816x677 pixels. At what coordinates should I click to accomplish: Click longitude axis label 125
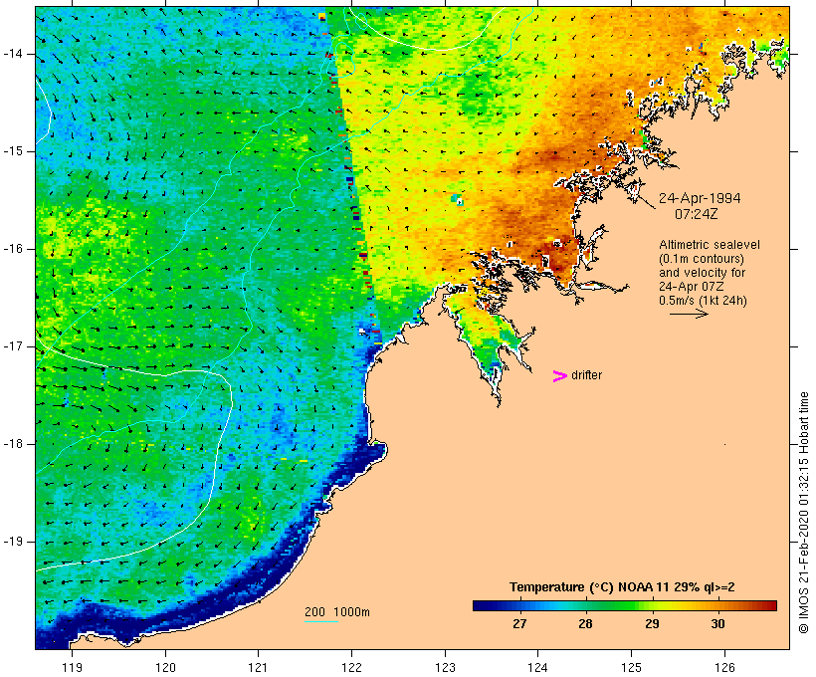(x=631, y=667)
